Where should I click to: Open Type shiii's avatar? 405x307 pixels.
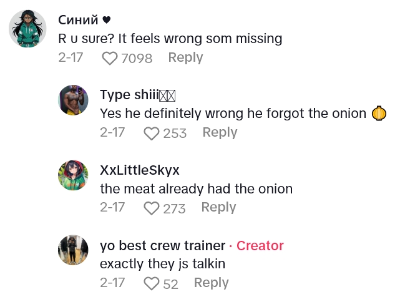point(73,100)
